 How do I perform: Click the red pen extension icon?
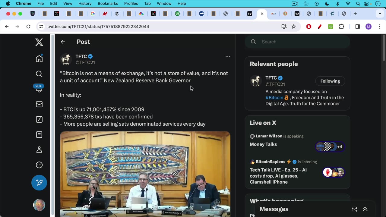(x=320, y=27)
